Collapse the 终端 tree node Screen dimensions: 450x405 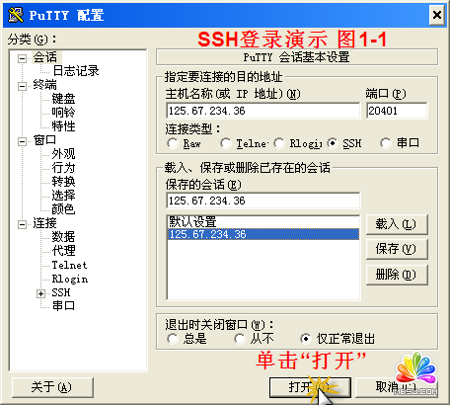[x=23, y=87]
